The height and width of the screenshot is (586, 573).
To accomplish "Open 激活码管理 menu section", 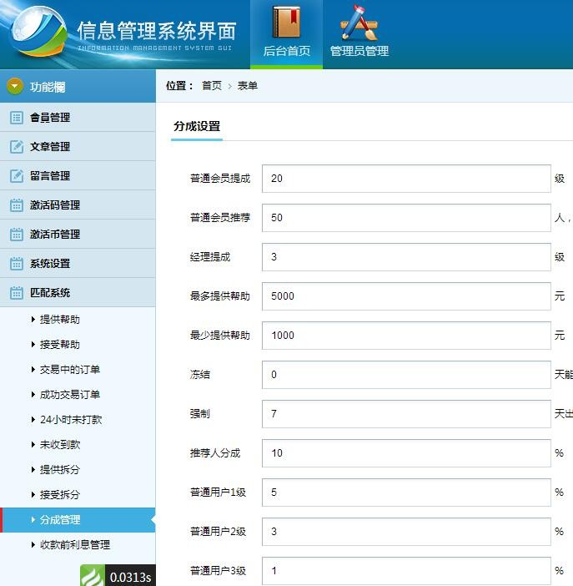I will pos(78,205).
